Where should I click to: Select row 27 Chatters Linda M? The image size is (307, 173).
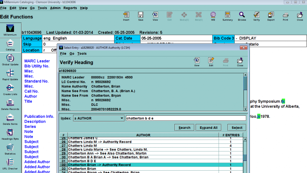(151, 146)
